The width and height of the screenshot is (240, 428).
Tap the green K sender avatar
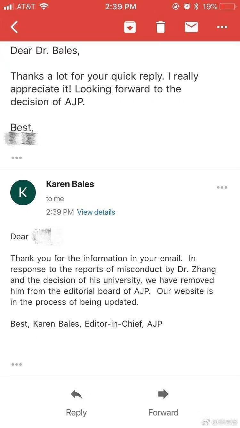[x=23, y=193]
